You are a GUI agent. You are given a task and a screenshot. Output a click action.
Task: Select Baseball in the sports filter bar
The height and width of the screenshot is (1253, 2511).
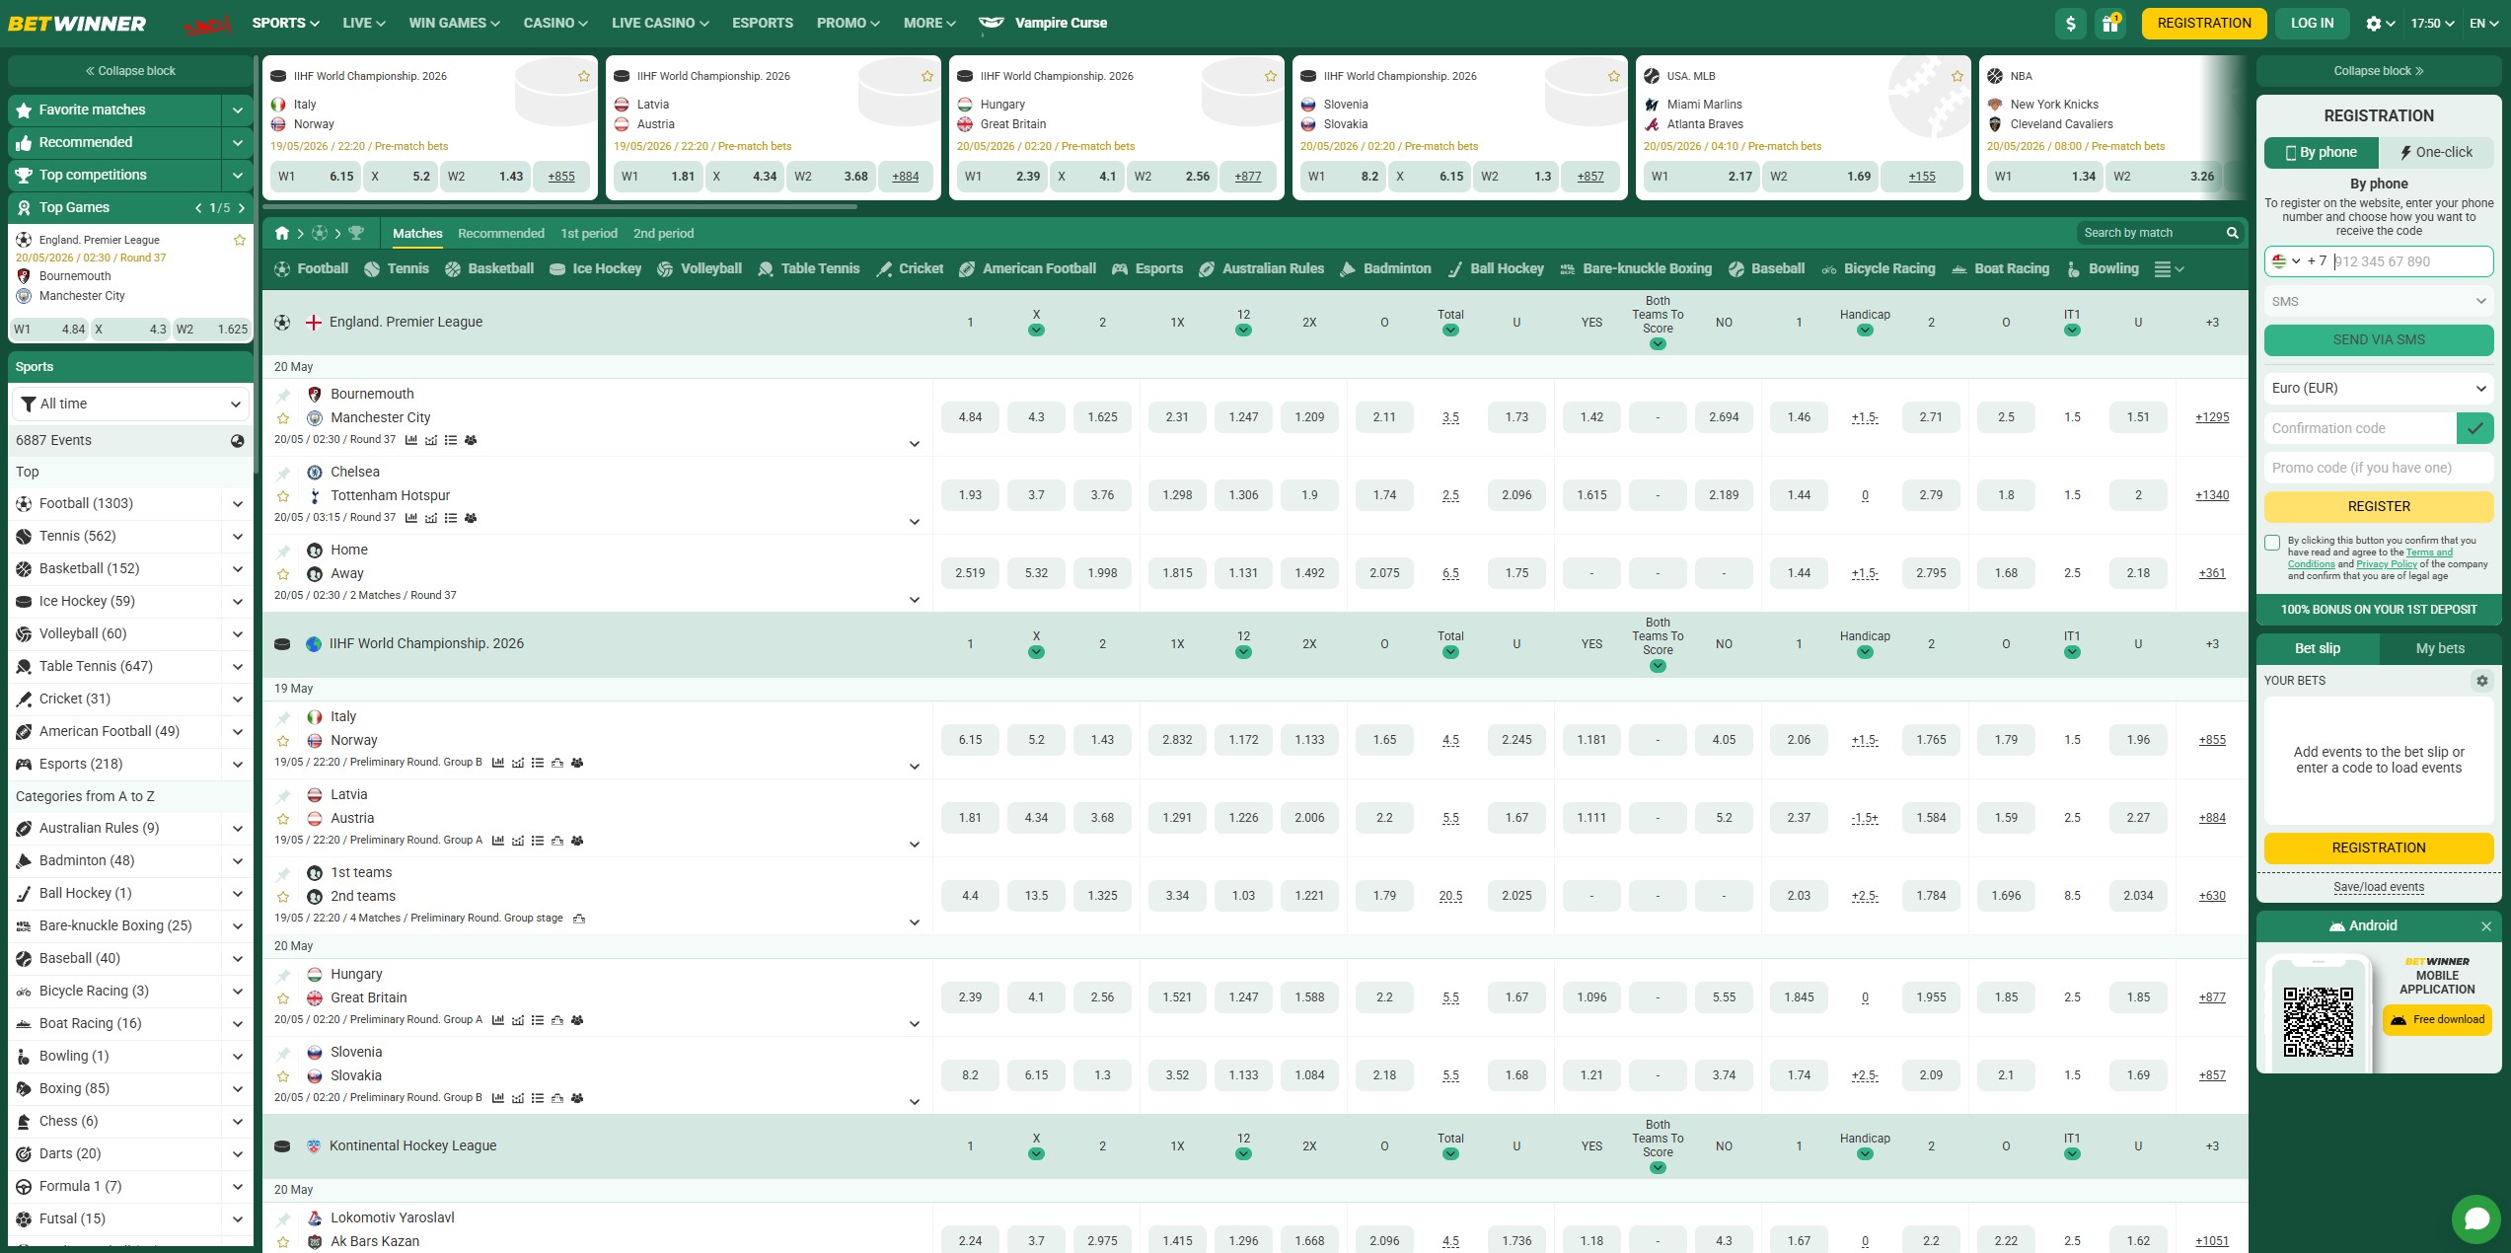1766,268
